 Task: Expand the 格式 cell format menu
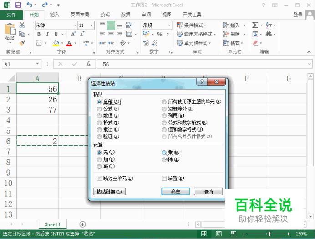point(233,43)
